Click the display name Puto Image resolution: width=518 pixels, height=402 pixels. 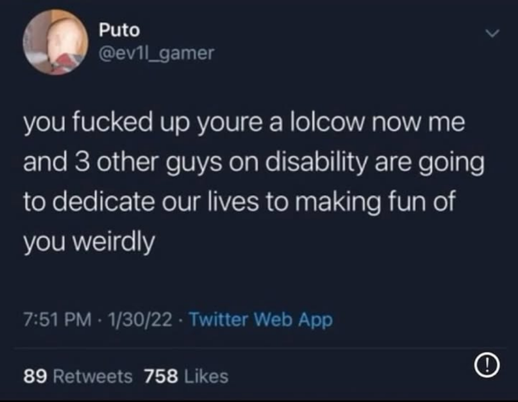coord(119,30)
